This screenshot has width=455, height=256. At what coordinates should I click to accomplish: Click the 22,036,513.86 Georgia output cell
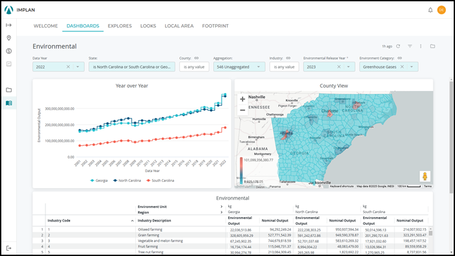[240, 229]
